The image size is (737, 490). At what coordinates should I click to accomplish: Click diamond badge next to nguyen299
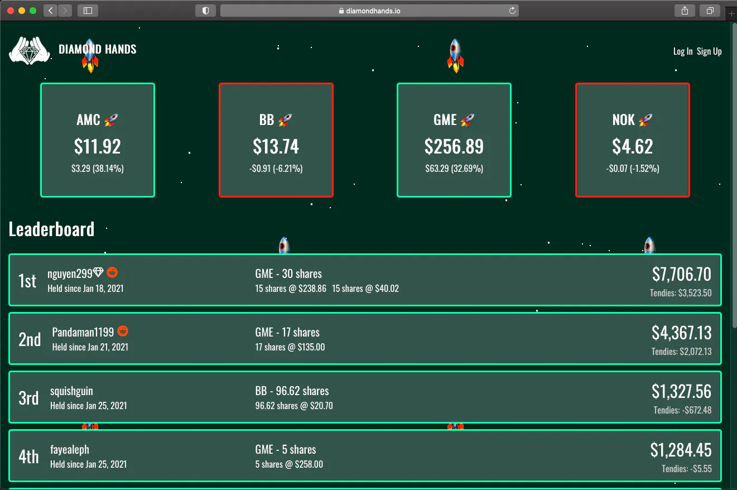(99, 272)
